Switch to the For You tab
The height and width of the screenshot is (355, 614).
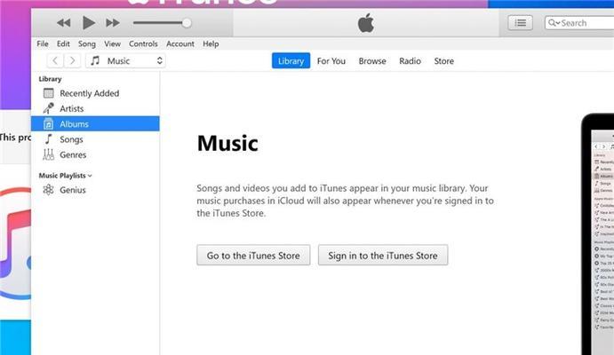point(331,61)
